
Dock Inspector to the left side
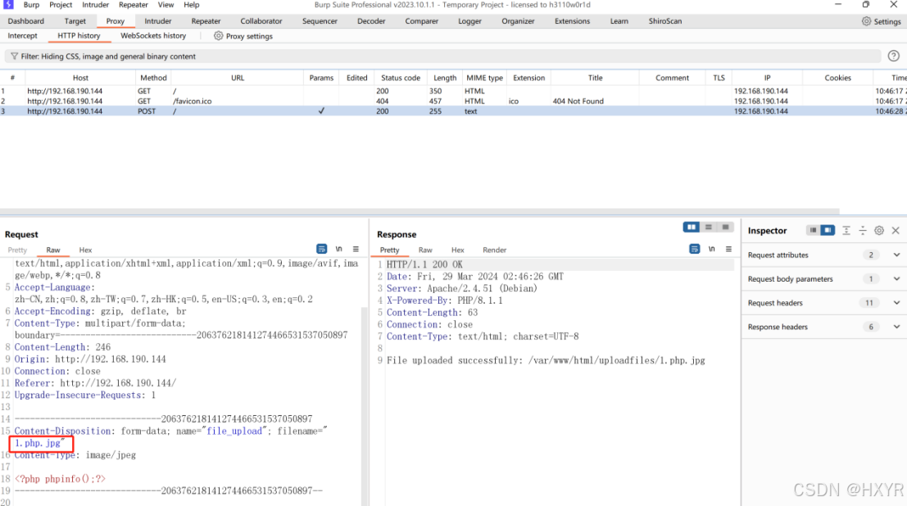(x=814, y=230)
